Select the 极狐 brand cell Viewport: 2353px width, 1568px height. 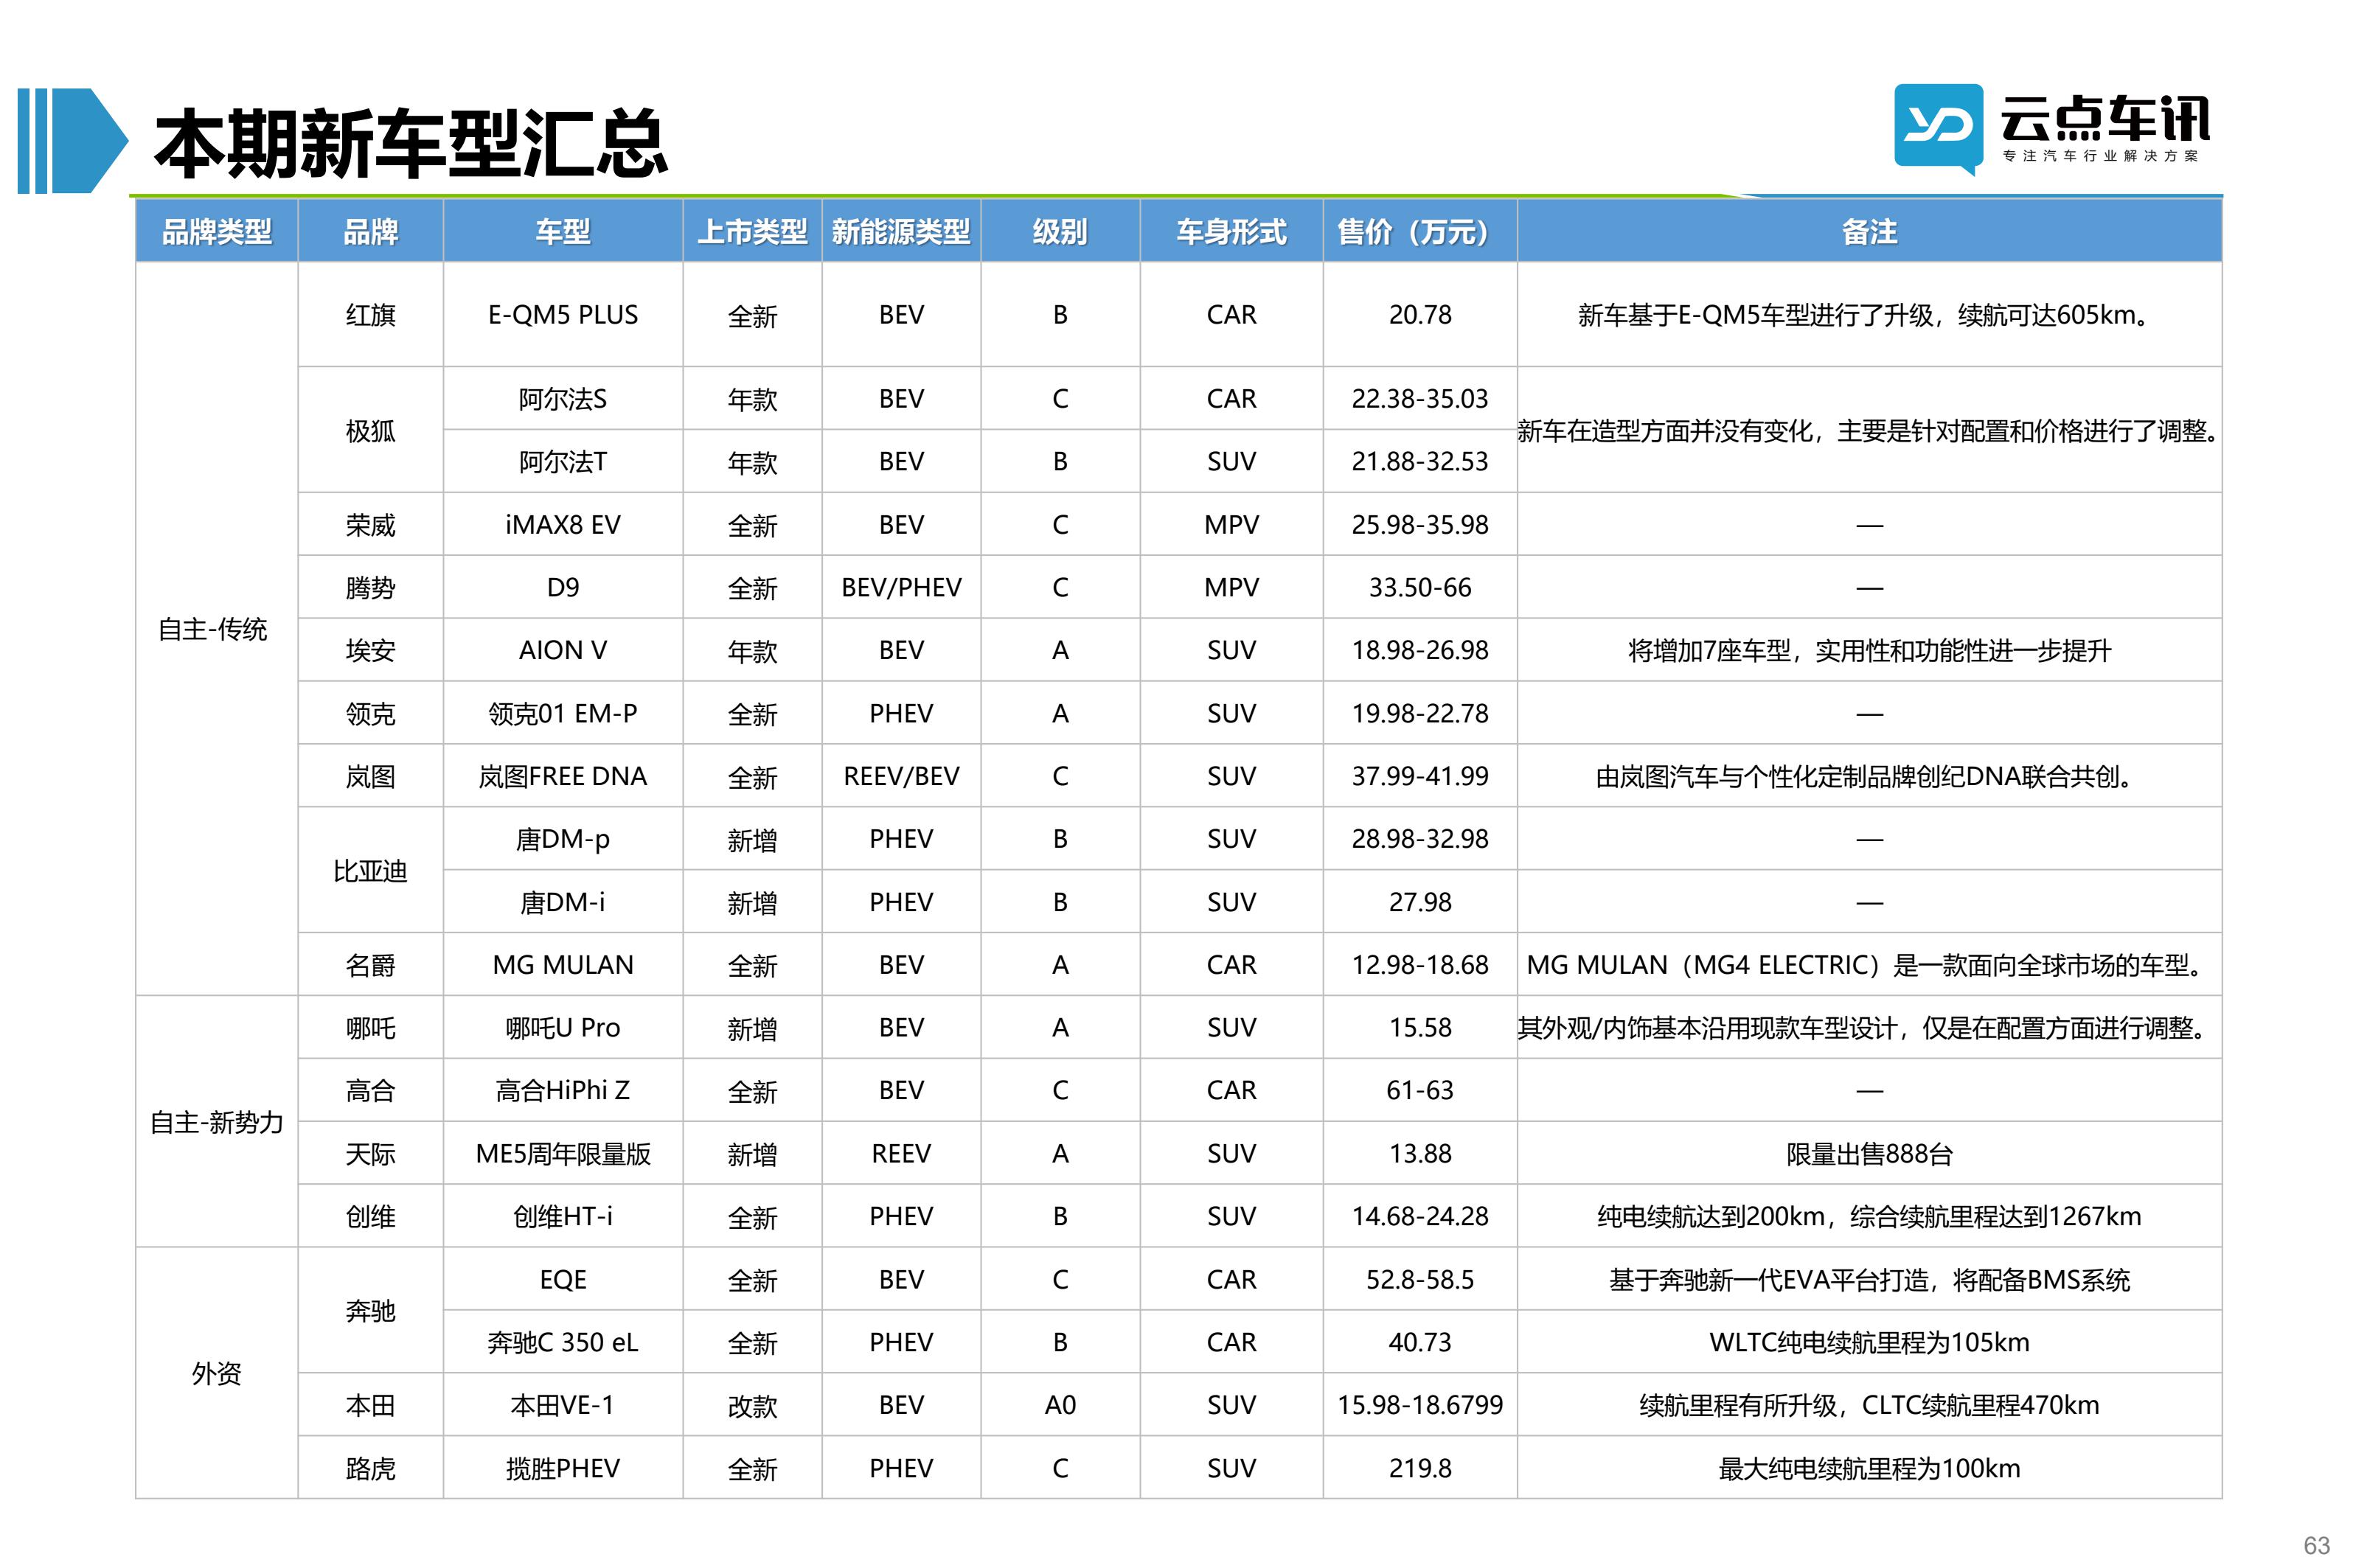370,430
